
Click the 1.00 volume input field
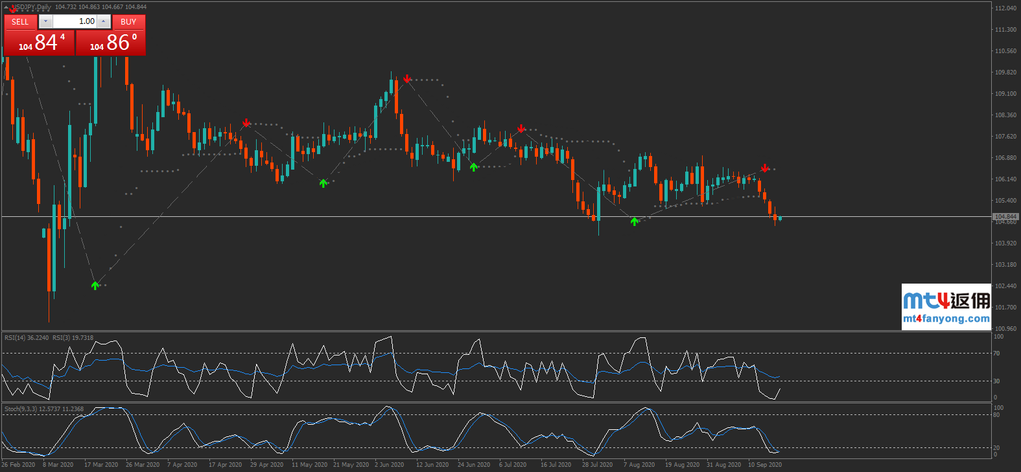pos(75,21)
